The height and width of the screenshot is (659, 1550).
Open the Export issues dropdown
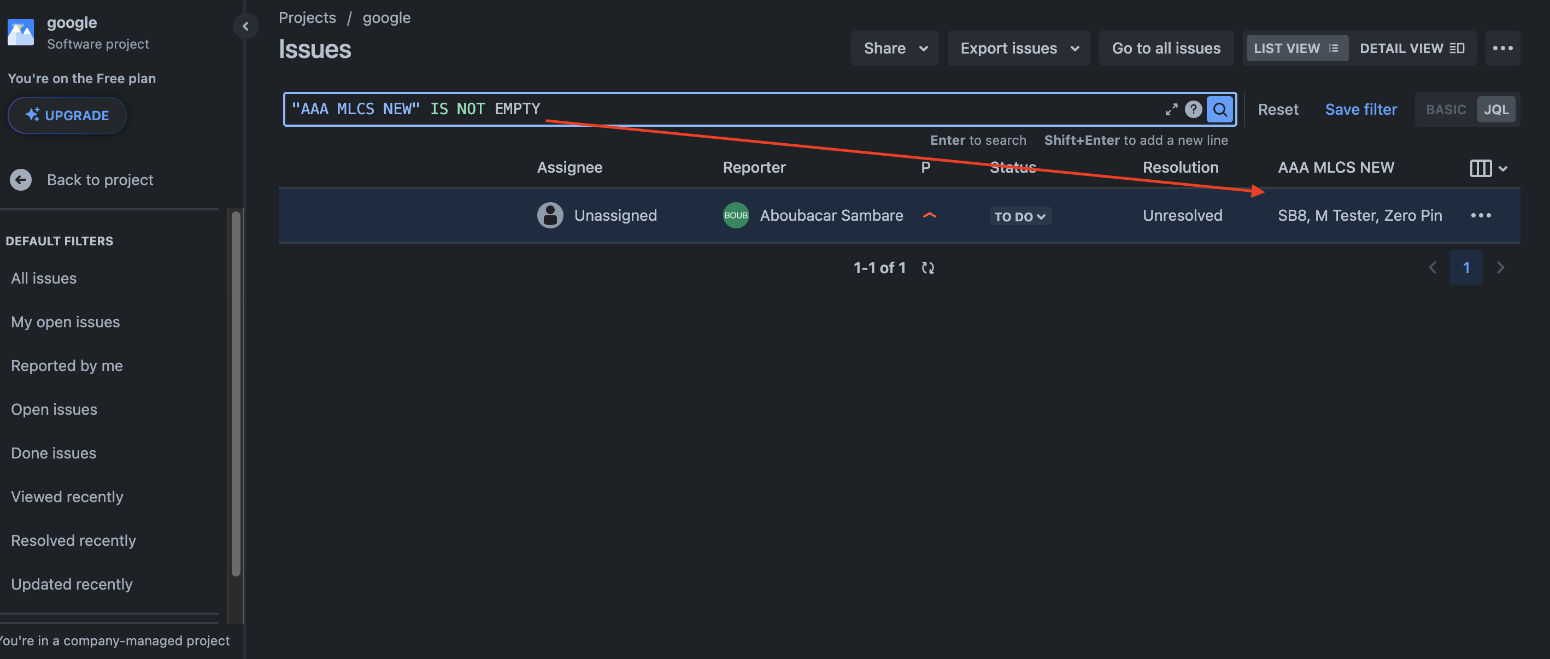[1019, 48]
